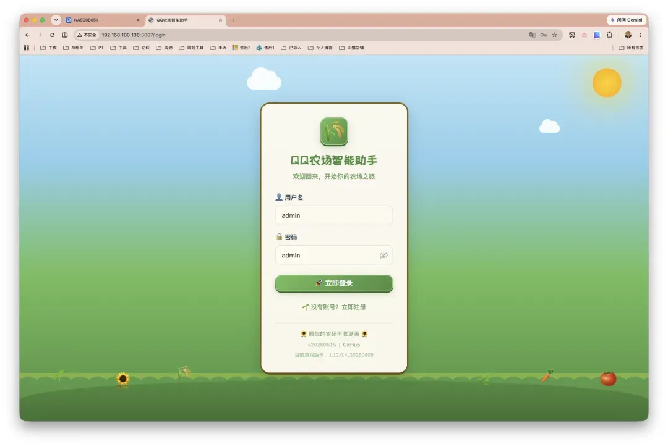Open the 售后2 bookmark

coord(241,48)
